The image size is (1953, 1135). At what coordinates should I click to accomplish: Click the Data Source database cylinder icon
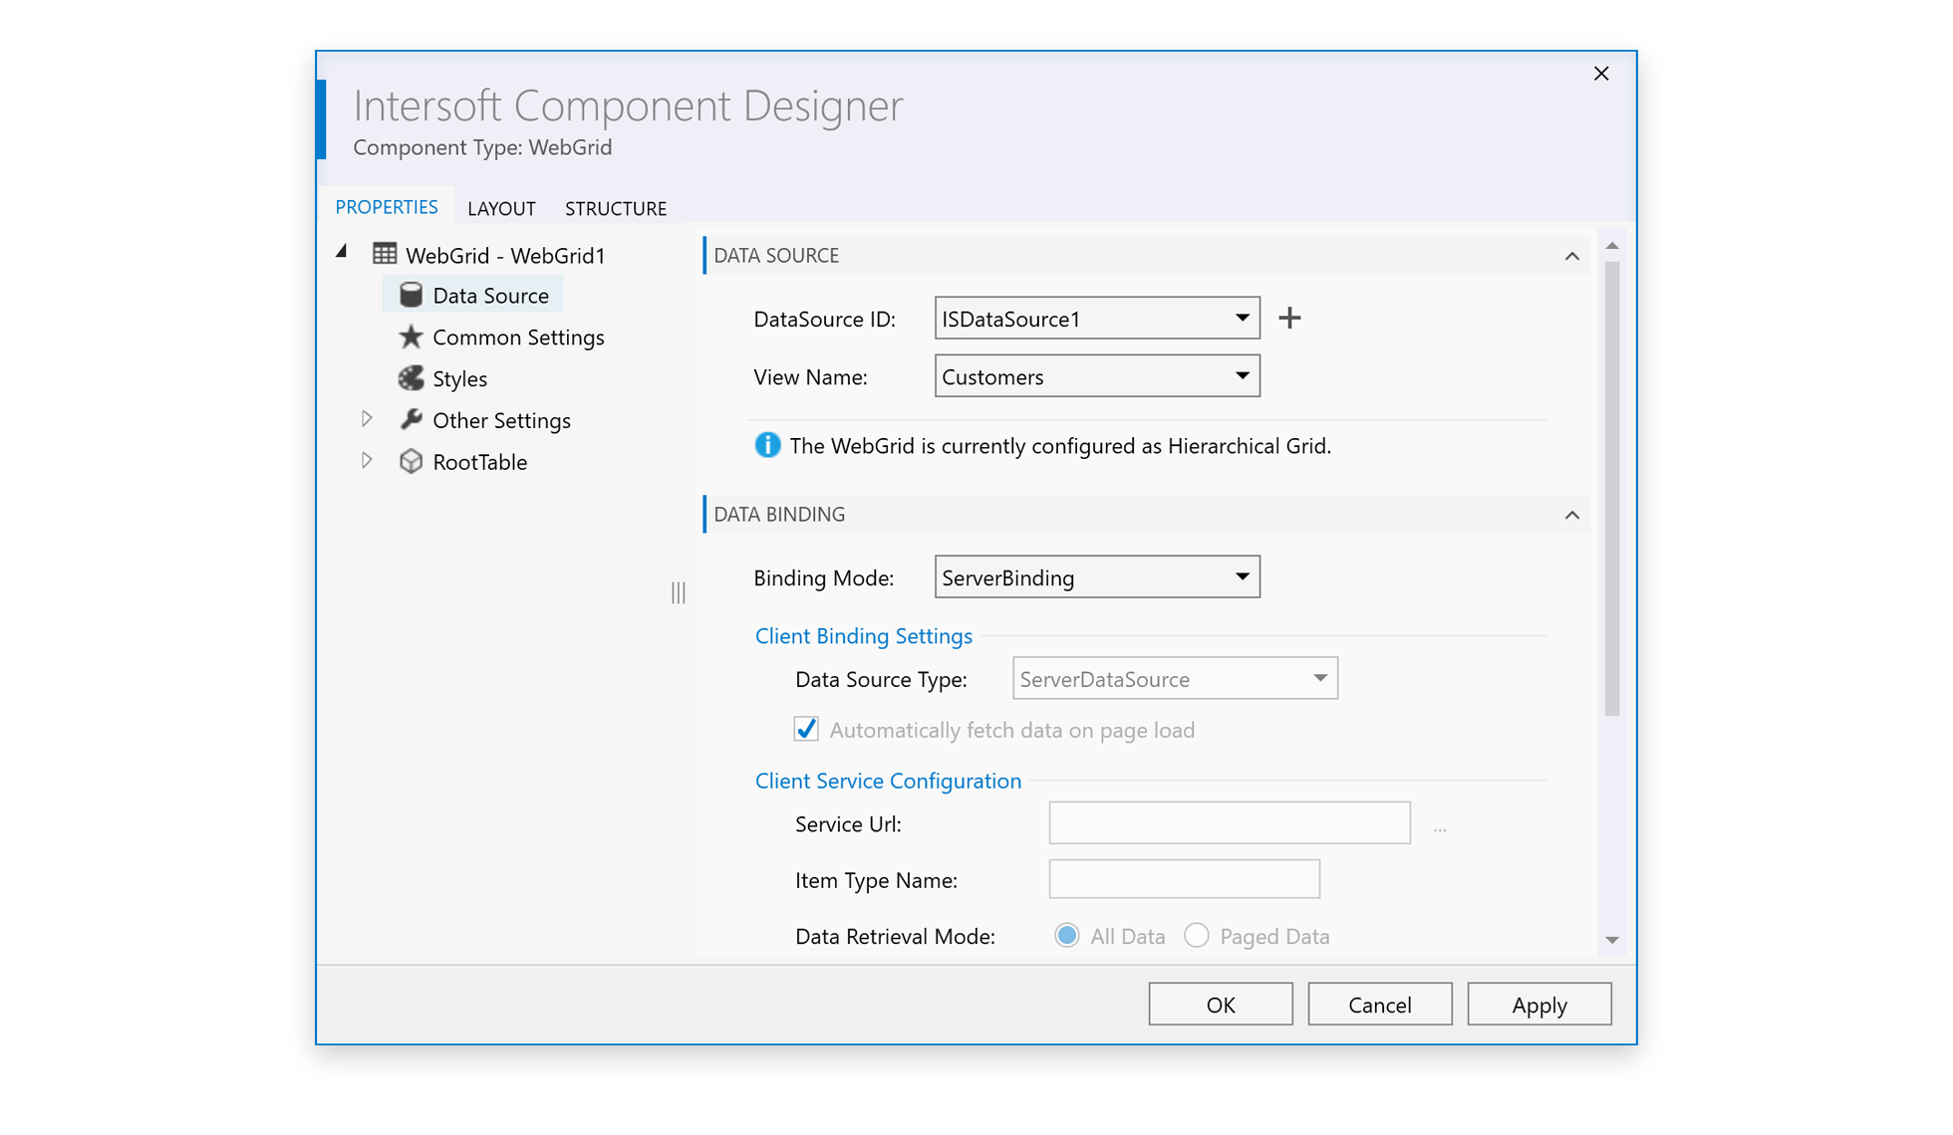[x=411, y=295]
